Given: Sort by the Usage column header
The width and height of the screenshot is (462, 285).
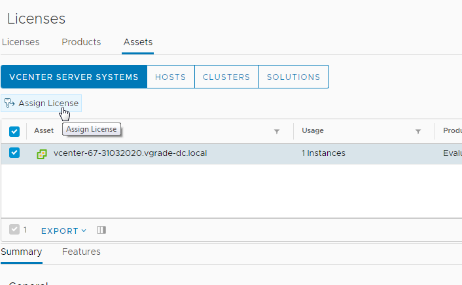Looking at the screenshot, I should [313, 131].
